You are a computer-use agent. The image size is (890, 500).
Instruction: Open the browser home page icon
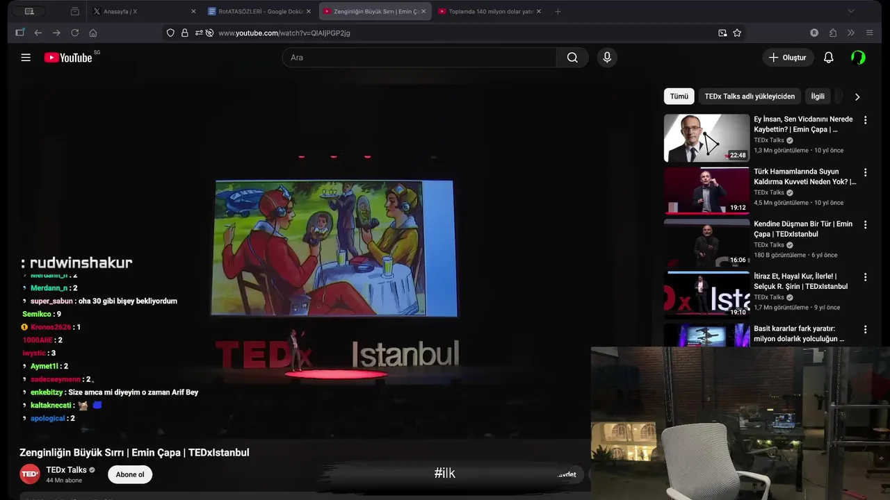[93, 33]
